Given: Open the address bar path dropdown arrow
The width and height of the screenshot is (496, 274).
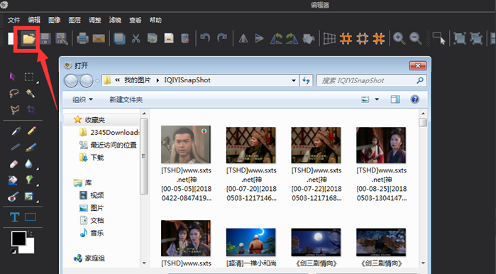Looking at the screenshot, I should pos(294,80).
